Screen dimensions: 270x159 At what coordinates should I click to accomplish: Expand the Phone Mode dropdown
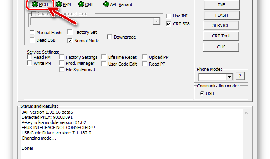pyautogui.click(x=229, y=76)
